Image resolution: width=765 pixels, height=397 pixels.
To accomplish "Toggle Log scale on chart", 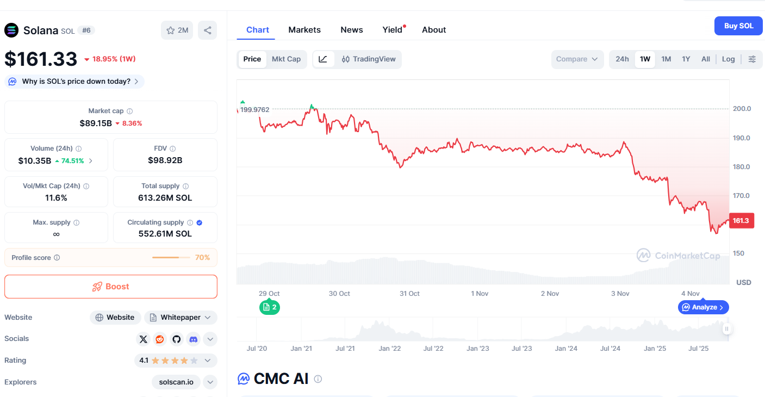I will point(728,59).
